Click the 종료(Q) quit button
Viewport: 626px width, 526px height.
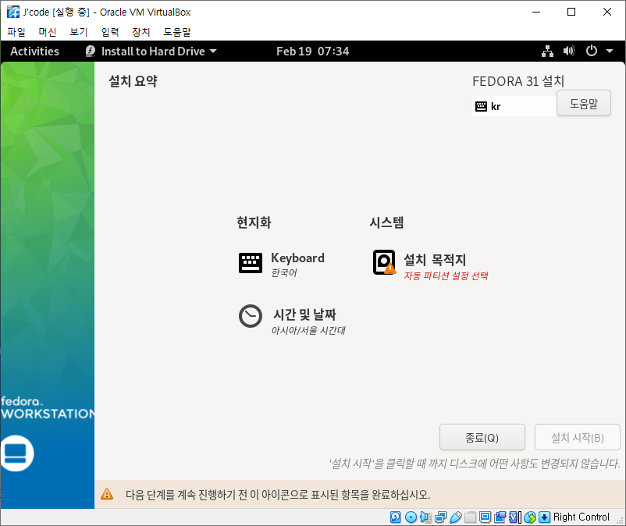click(x=482, y=437)
